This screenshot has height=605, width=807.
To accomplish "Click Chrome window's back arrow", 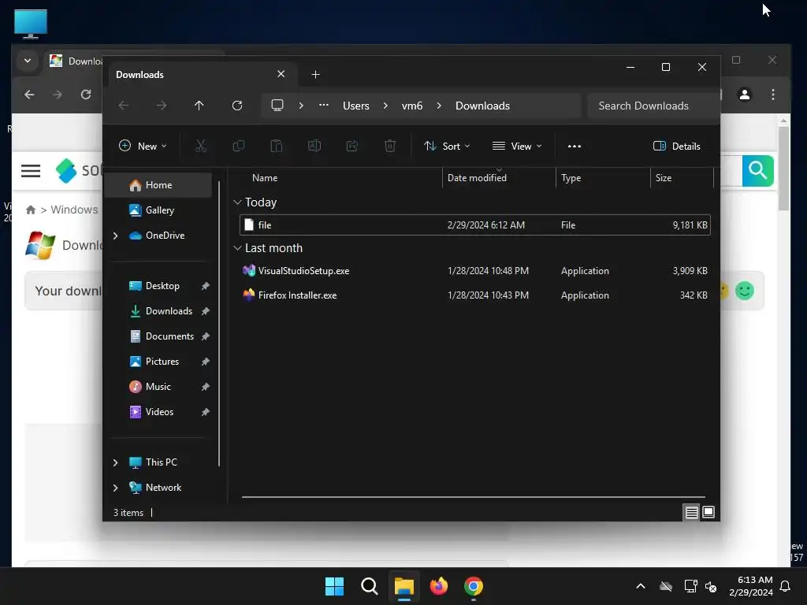I will [x=29, y=95].
